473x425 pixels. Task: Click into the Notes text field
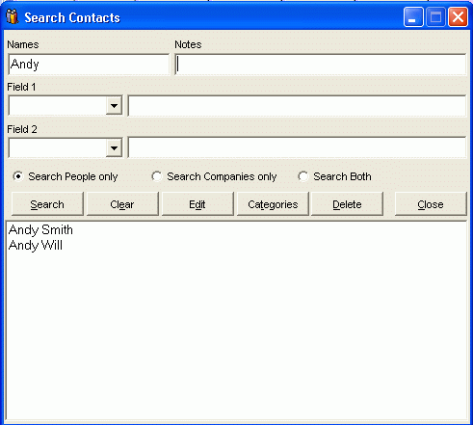click(x=320, y=65)
